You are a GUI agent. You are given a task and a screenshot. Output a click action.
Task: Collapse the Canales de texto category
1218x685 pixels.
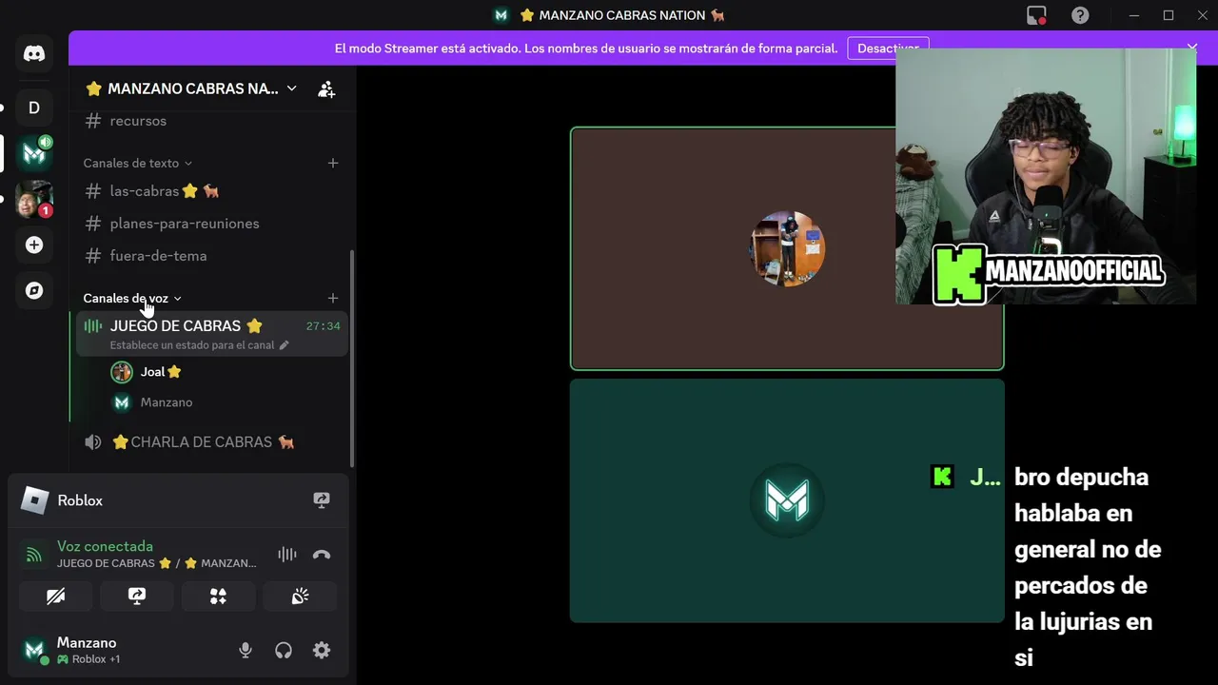(137, 163)
